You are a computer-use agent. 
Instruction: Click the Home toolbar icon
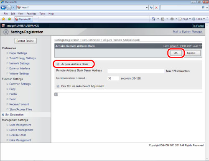tap(153, 19)
